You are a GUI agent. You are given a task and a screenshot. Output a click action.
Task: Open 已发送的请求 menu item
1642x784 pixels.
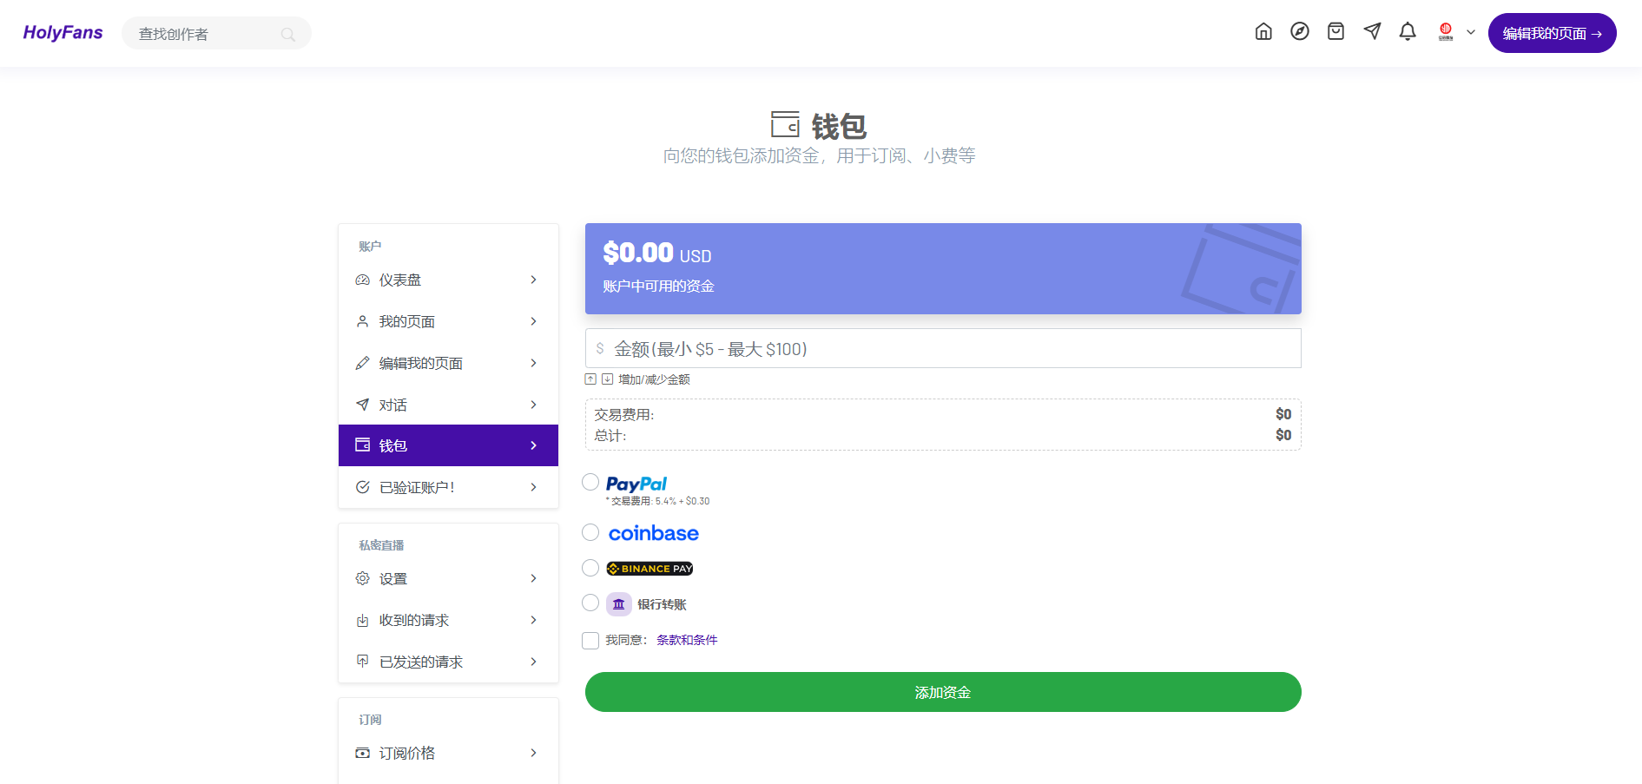pos(420,661)
